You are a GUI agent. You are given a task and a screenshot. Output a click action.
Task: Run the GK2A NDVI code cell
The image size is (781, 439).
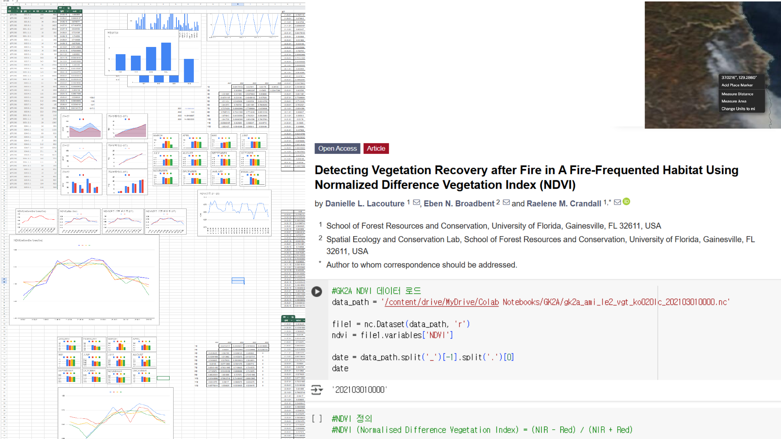coord(317,292)
